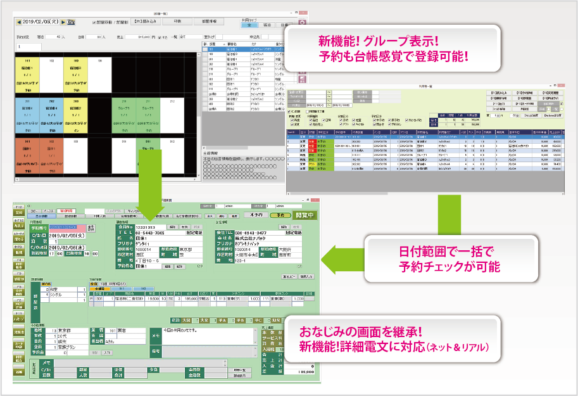The height and width of the screenshot is (396, 578).
Task: Click the コピー button in reservation window
Action: [34, 211]
